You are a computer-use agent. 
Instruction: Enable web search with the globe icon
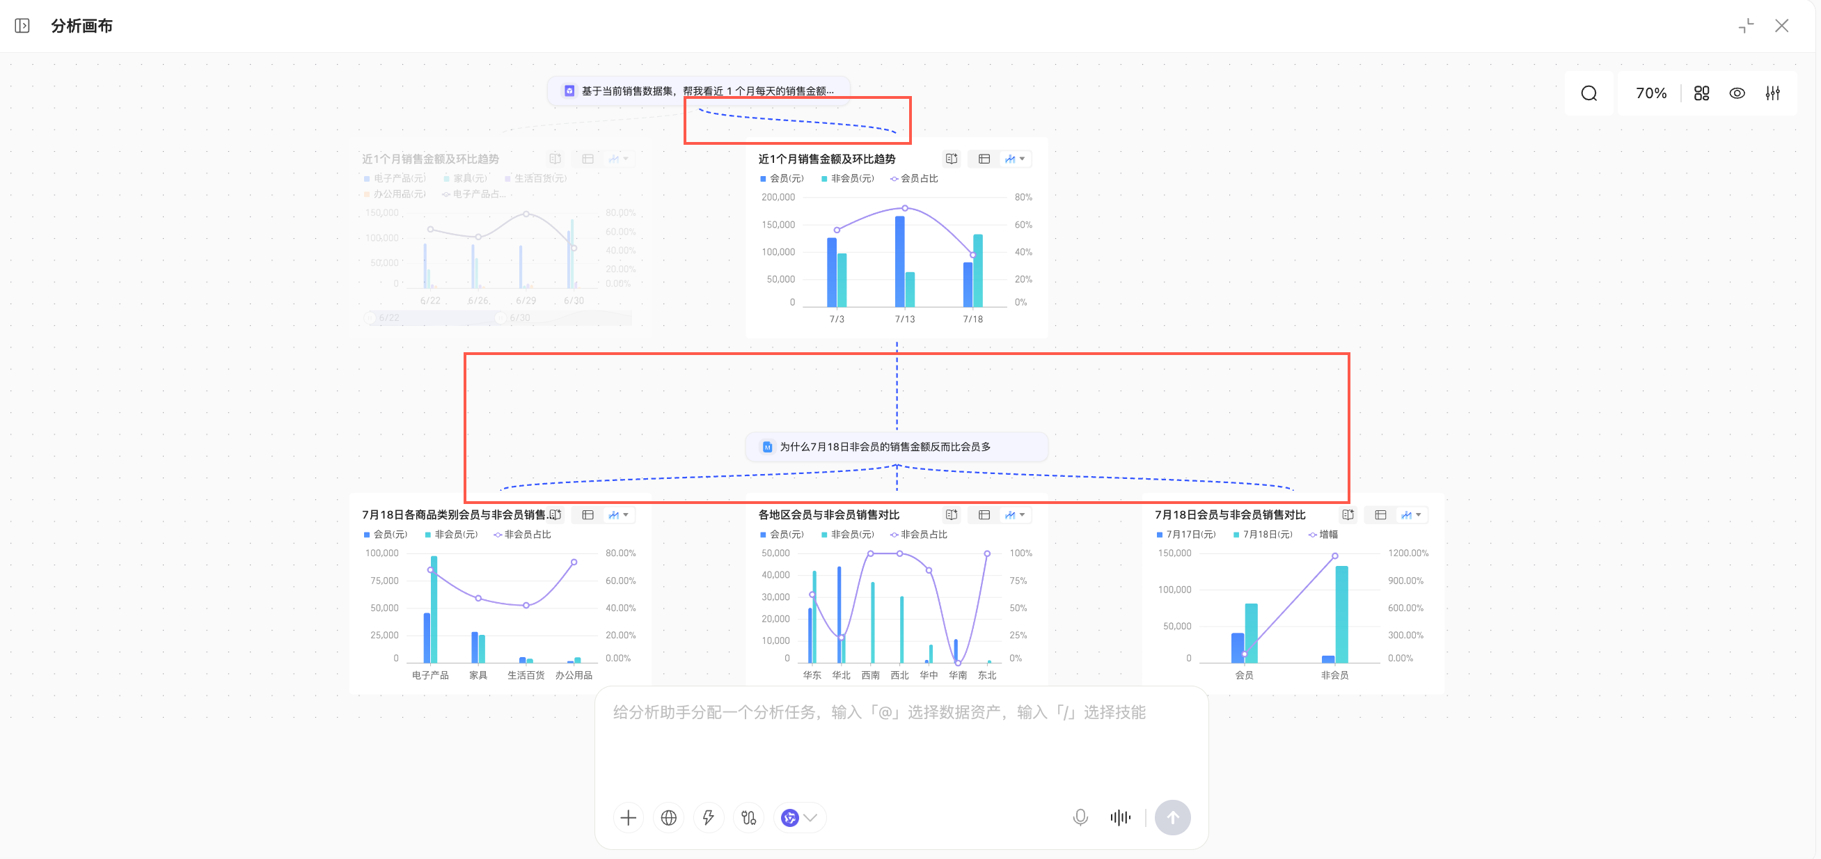coord(668,818)
